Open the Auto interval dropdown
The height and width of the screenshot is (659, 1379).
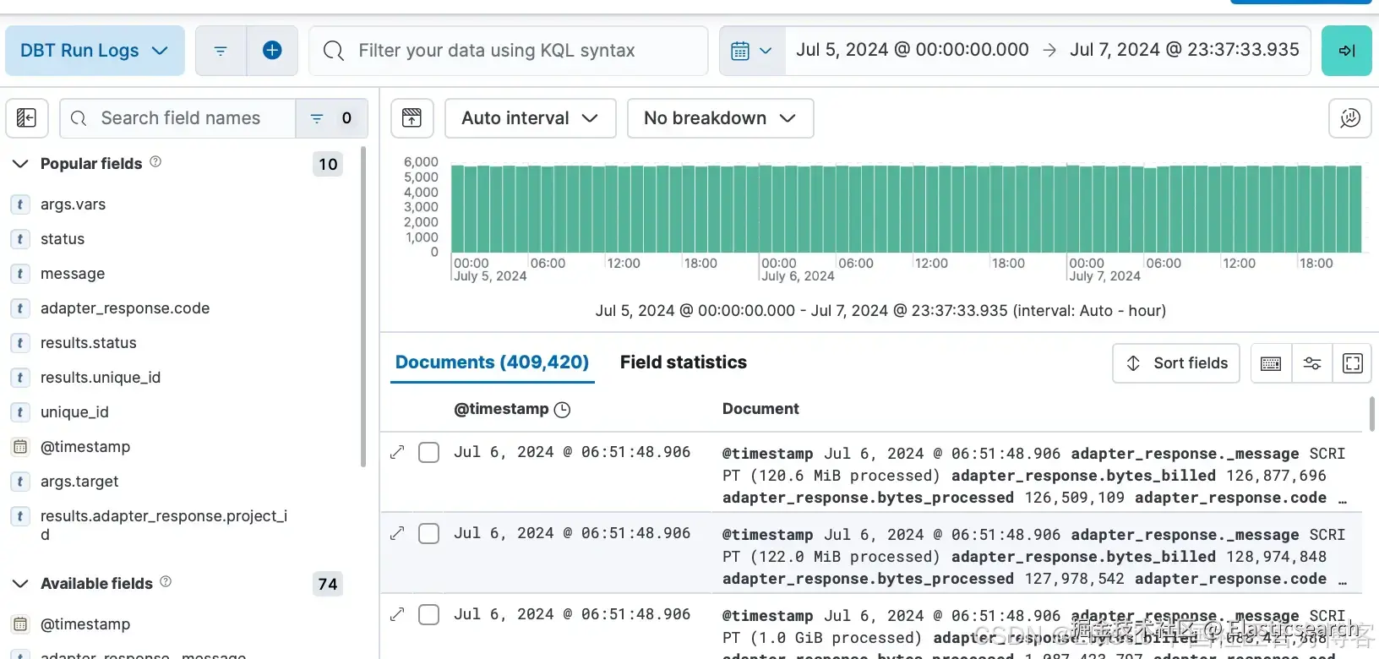coord(530,118)
